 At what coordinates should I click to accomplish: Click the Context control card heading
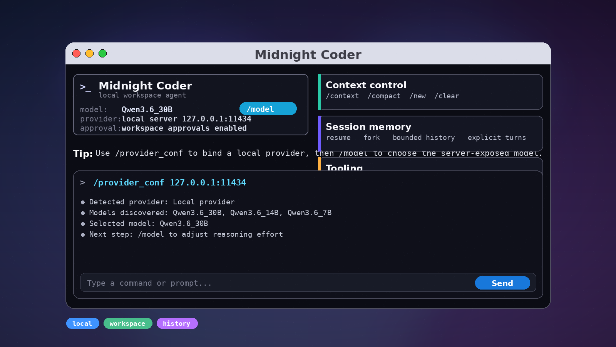366,85
